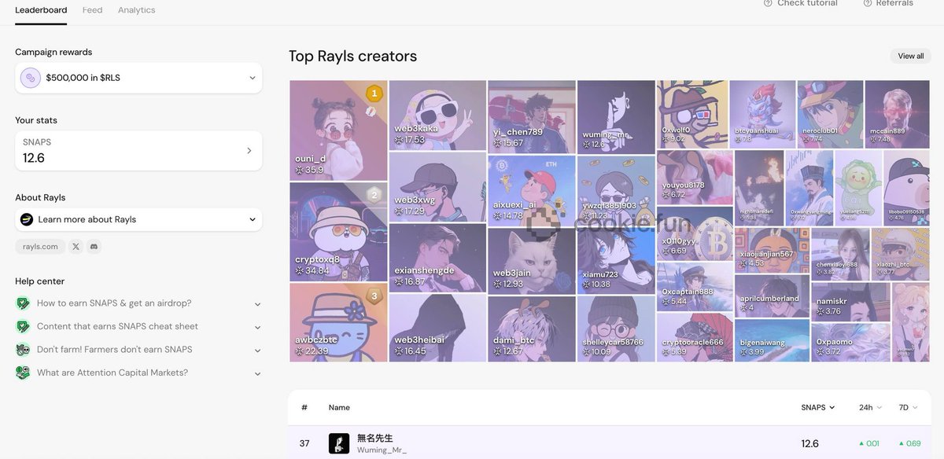The image size is (944, 459).
Task: Open cryptoxq8 creator tile
Action: point(338,232)
